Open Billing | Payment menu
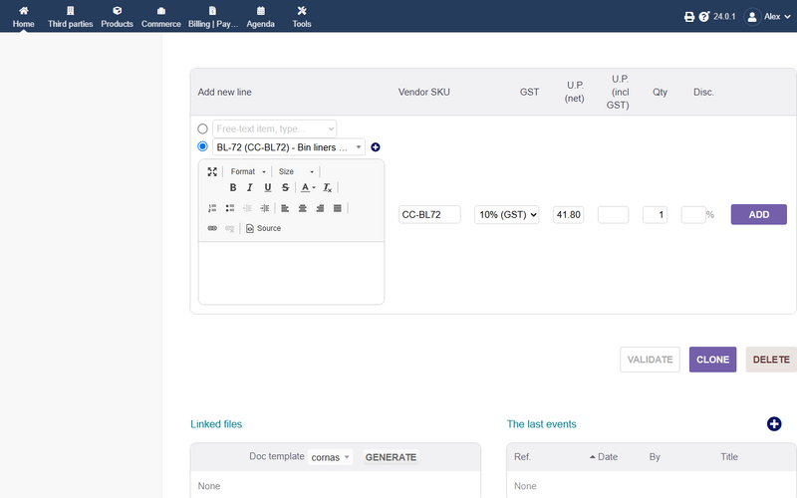 point(213,17)
